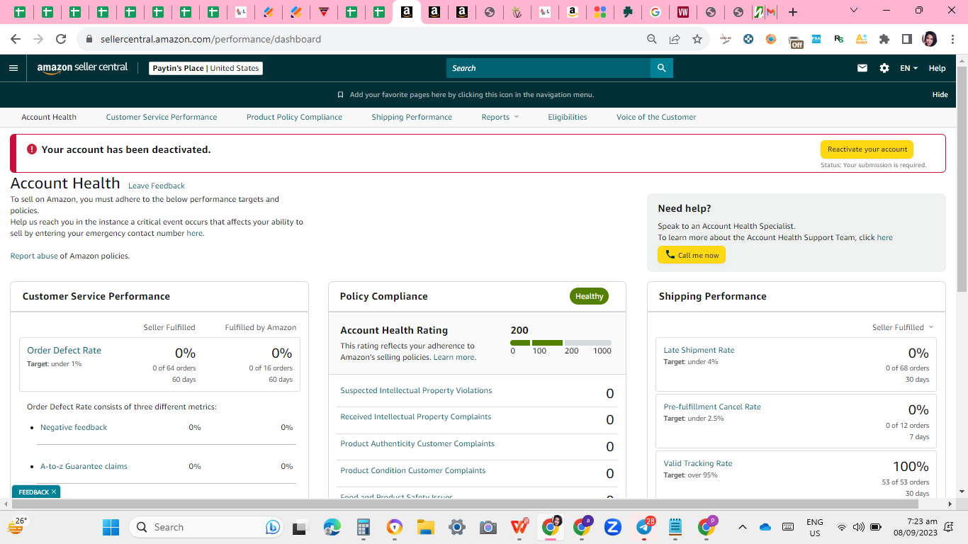
Task: Open A-to-z Guarantee claims link
Action: pos(84,466)
